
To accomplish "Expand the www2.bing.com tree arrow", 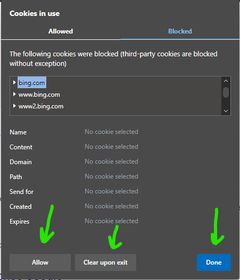I will pos(14,106).
